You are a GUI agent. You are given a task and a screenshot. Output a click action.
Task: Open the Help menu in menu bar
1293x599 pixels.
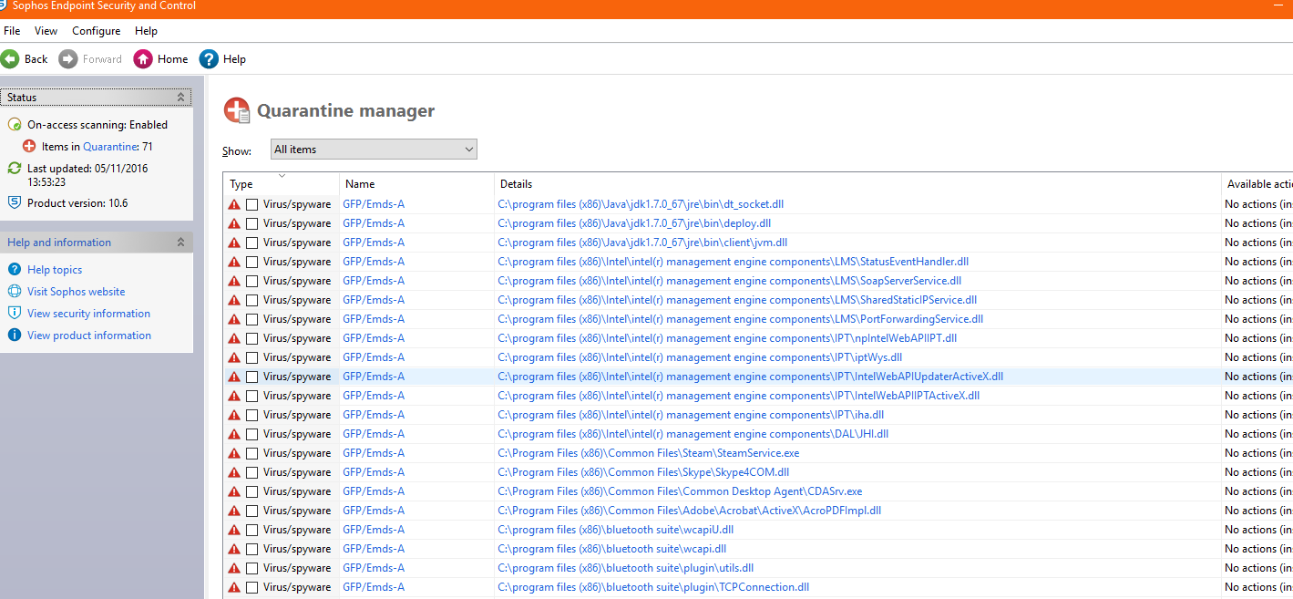tap(146, 31)
